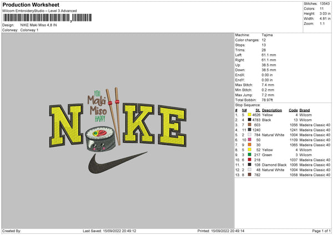This screenshot has height=235, width=333.
Task: Click the Natural White row in stop 5
Action: 282,135
